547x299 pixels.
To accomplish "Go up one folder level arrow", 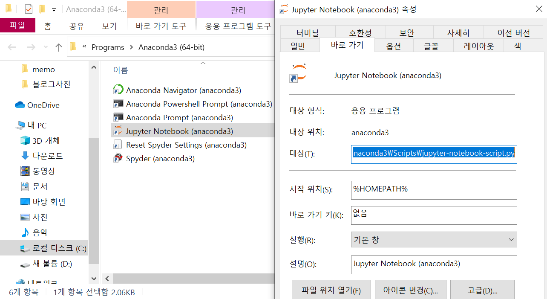I will pyautogui.click(x=59, y=47).
